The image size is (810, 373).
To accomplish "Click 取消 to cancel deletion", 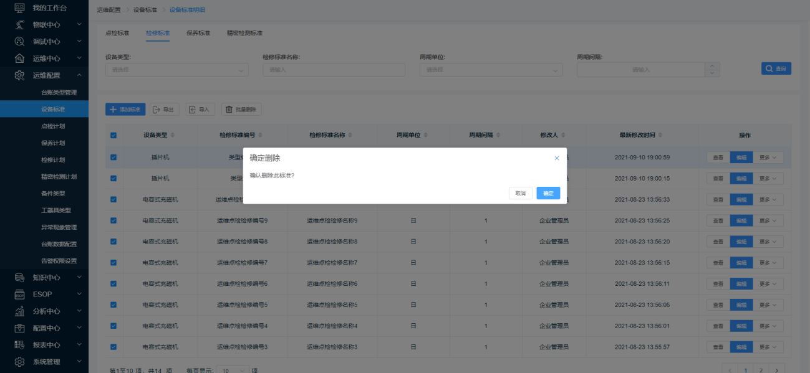I will pos(520,194).
